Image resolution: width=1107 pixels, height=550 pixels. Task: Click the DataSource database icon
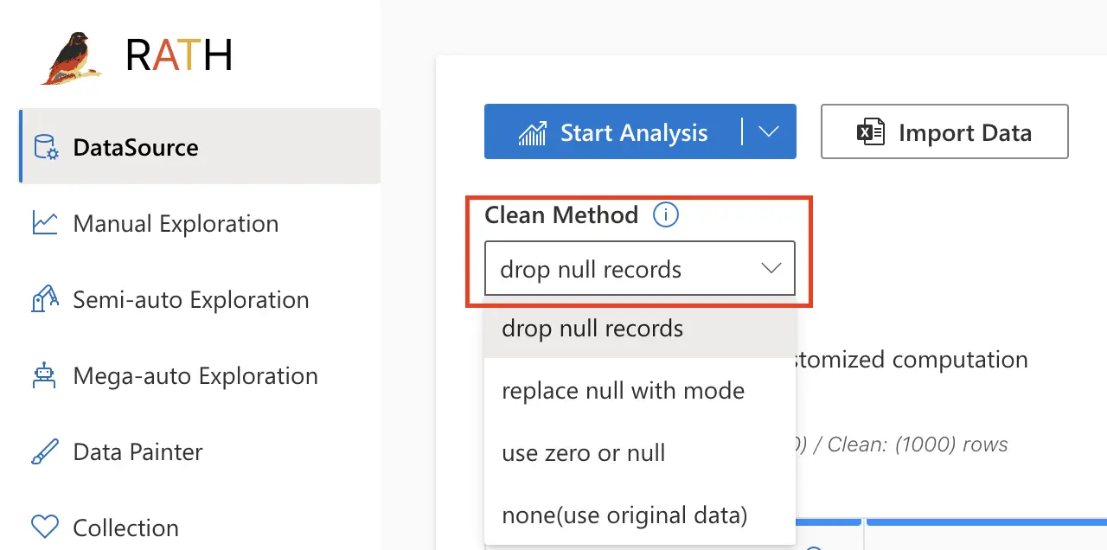pyautogui.click(x=46, y=147)
